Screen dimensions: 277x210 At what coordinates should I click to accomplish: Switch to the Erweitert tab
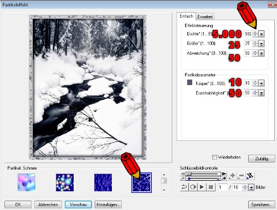[205, 17]
